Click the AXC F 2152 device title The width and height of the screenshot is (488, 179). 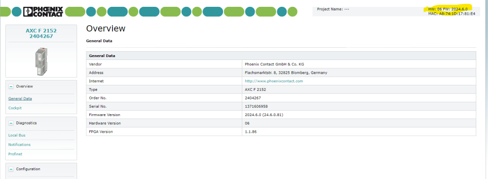[x=41, y=33]
